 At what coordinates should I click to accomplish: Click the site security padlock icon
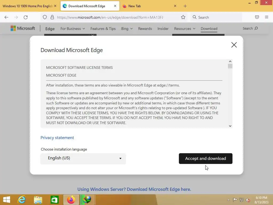click(52, 17)
